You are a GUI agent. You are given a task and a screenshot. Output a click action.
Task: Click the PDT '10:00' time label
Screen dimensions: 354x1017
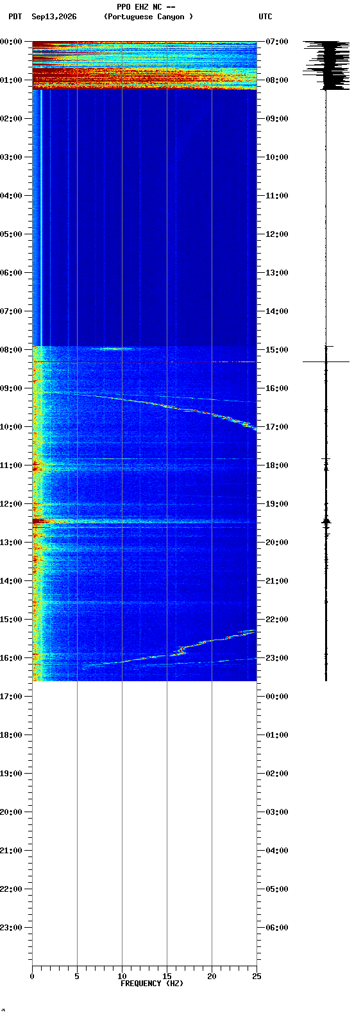click(11, 426)
